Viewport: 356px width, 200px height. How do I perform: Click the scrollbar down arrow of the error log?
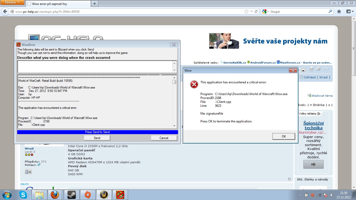pyautogui.click(x=174, y=126)
